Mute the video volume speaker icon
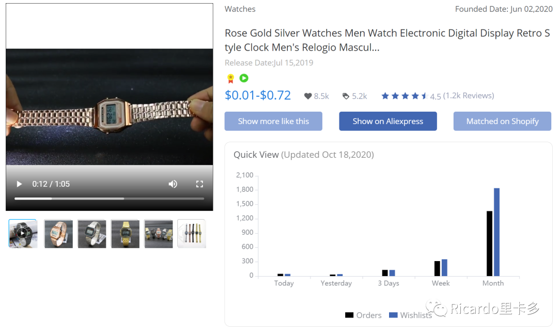 click(x=173, y=184)
